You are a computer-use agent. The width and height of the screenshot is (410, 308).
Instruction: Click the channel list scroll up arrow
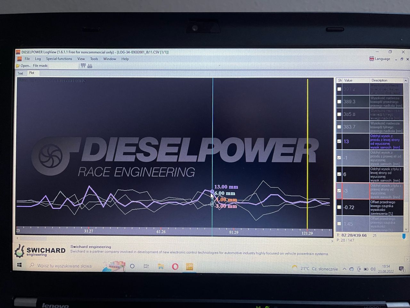click(406, 81)
